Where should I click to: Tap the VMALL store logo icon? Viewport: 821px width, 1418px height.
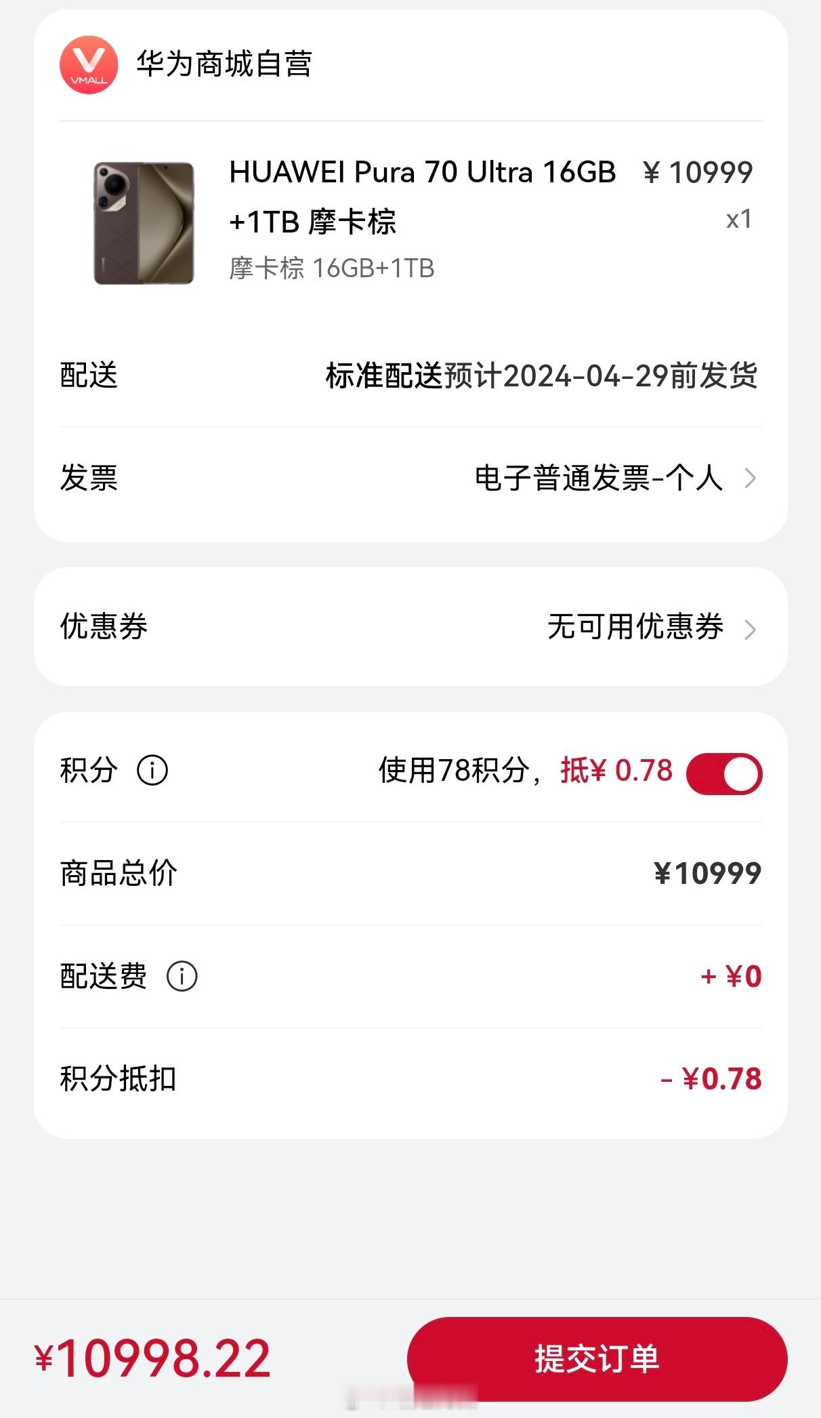[89, 65]
